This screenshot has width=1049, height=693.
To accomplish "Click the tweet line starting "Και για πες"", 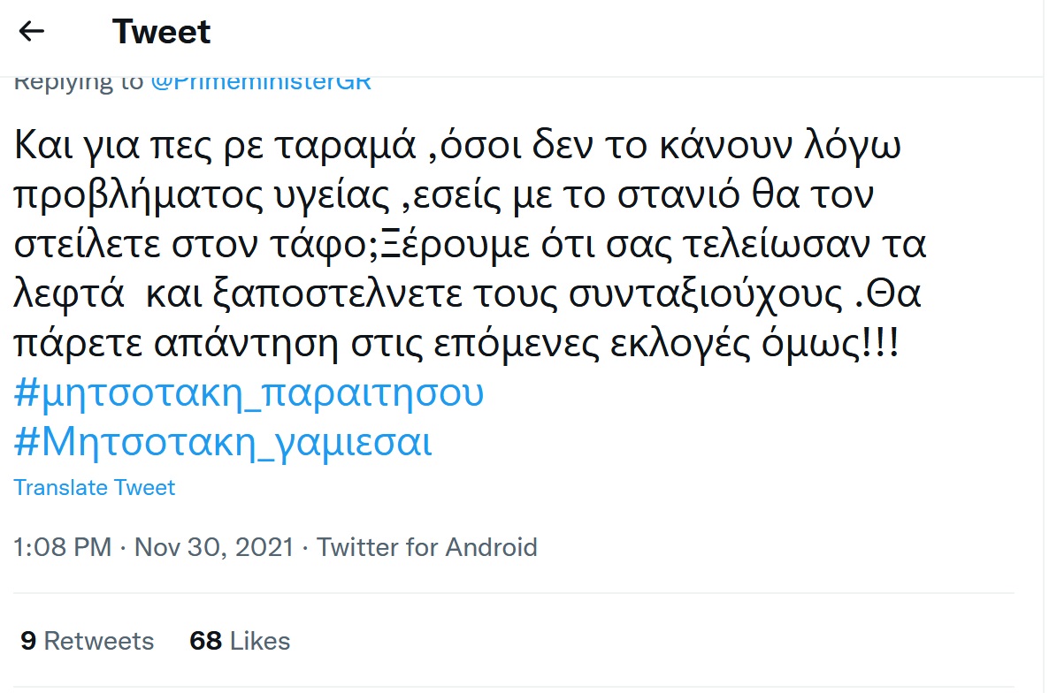I will 457,146.
